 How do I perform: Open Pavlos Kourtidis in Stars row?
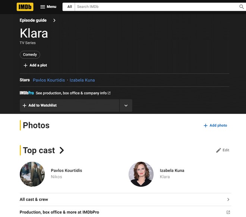[49, 80]
